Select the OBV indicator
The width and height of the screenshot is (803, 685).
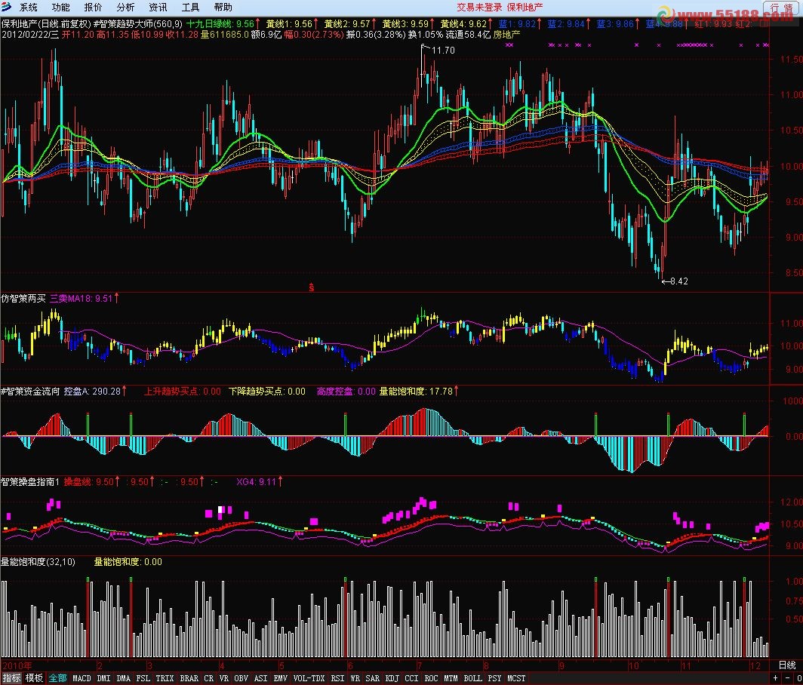tap(241, 677)
